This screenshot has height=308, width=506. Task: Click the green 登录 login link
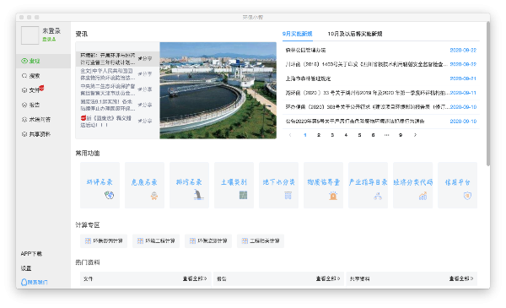(x=49, y=39)
